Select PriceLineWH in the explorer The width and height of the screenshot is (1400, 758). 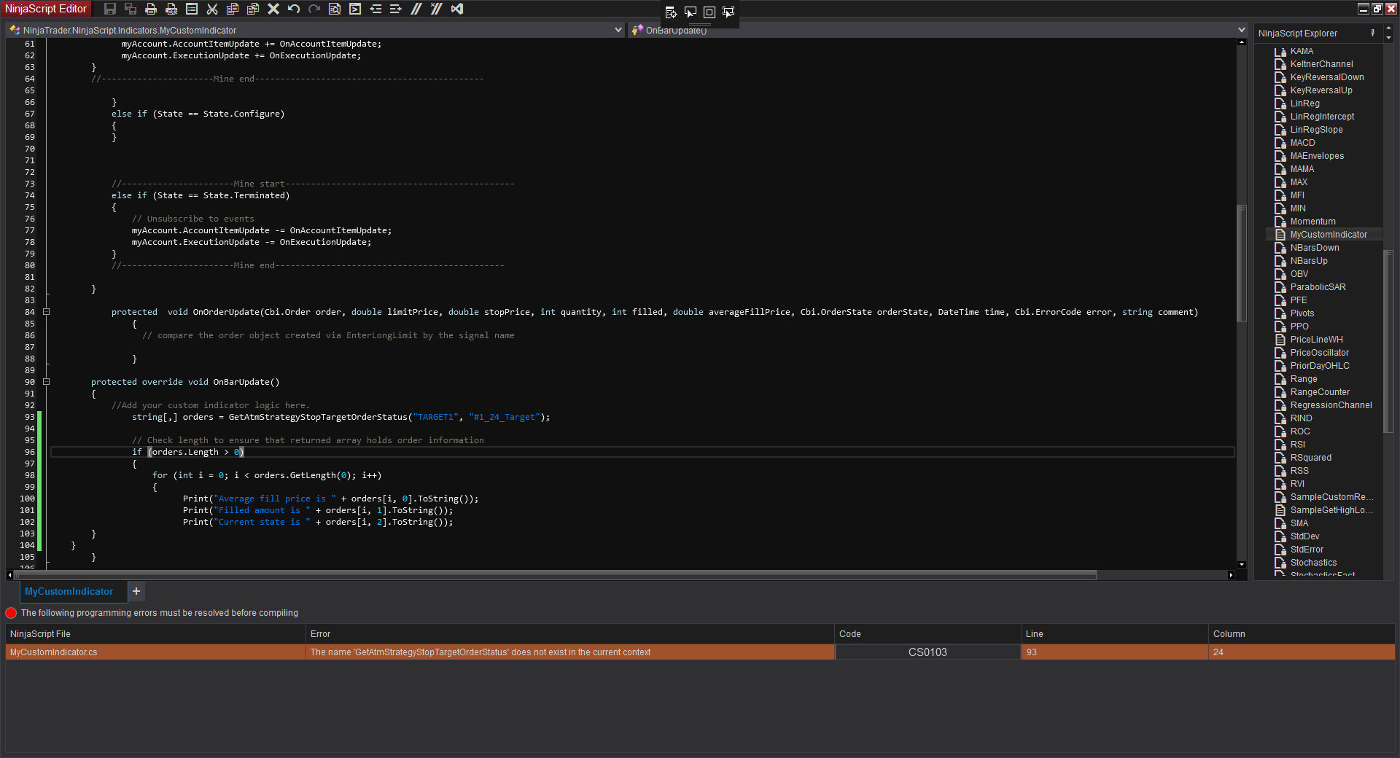(1316, 340)
